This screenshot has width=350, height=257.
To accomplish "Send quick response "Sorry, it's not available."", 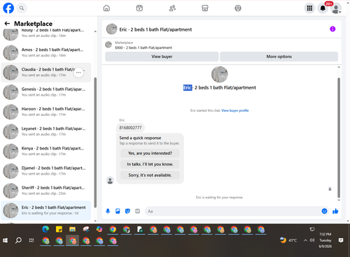I will 150,175.
